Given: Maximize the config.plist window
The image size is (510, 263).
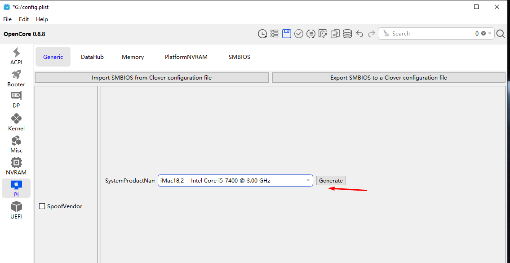Looking at the screenshot, I should [476, 7].
